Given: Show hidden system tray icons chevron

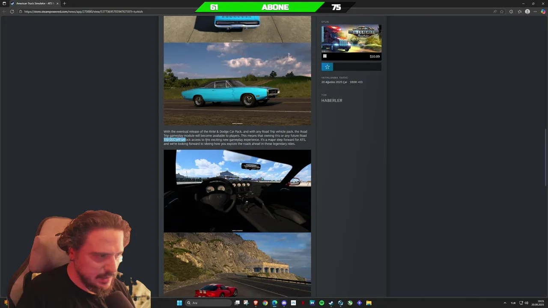Looking at the screenshot, I should (504, 303).
